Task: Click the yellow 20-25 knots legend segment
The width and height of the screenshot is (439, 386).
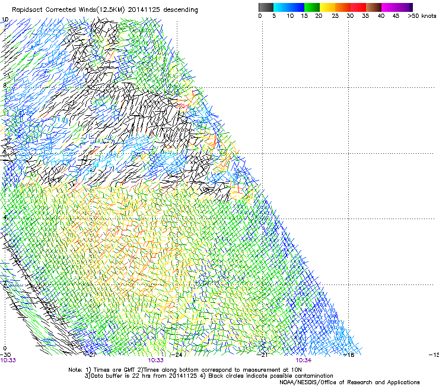Action: pyautogui.click(x=327, y=7)
